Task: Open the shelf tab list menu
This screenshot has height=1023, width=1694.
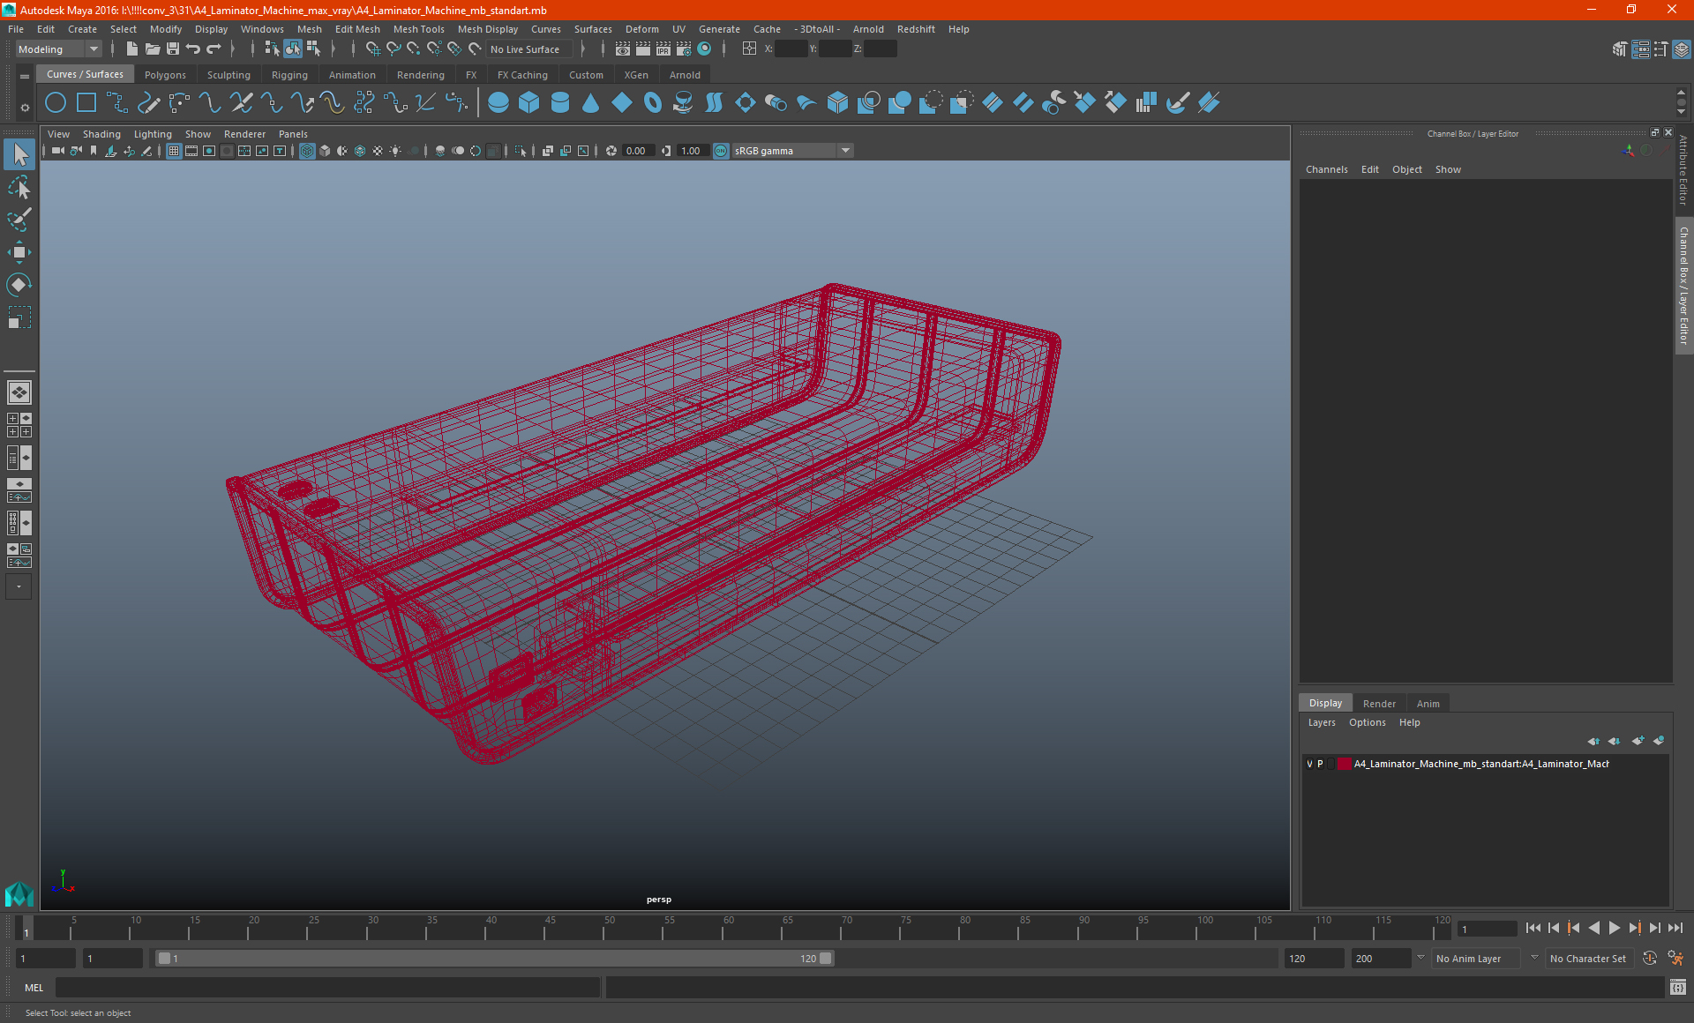Action: click(x=25, y=77)
